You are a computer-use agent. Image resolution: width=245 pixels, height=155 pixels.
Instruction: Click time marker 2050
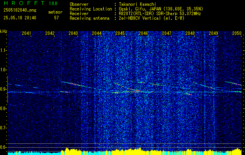(x=237, y=33)
